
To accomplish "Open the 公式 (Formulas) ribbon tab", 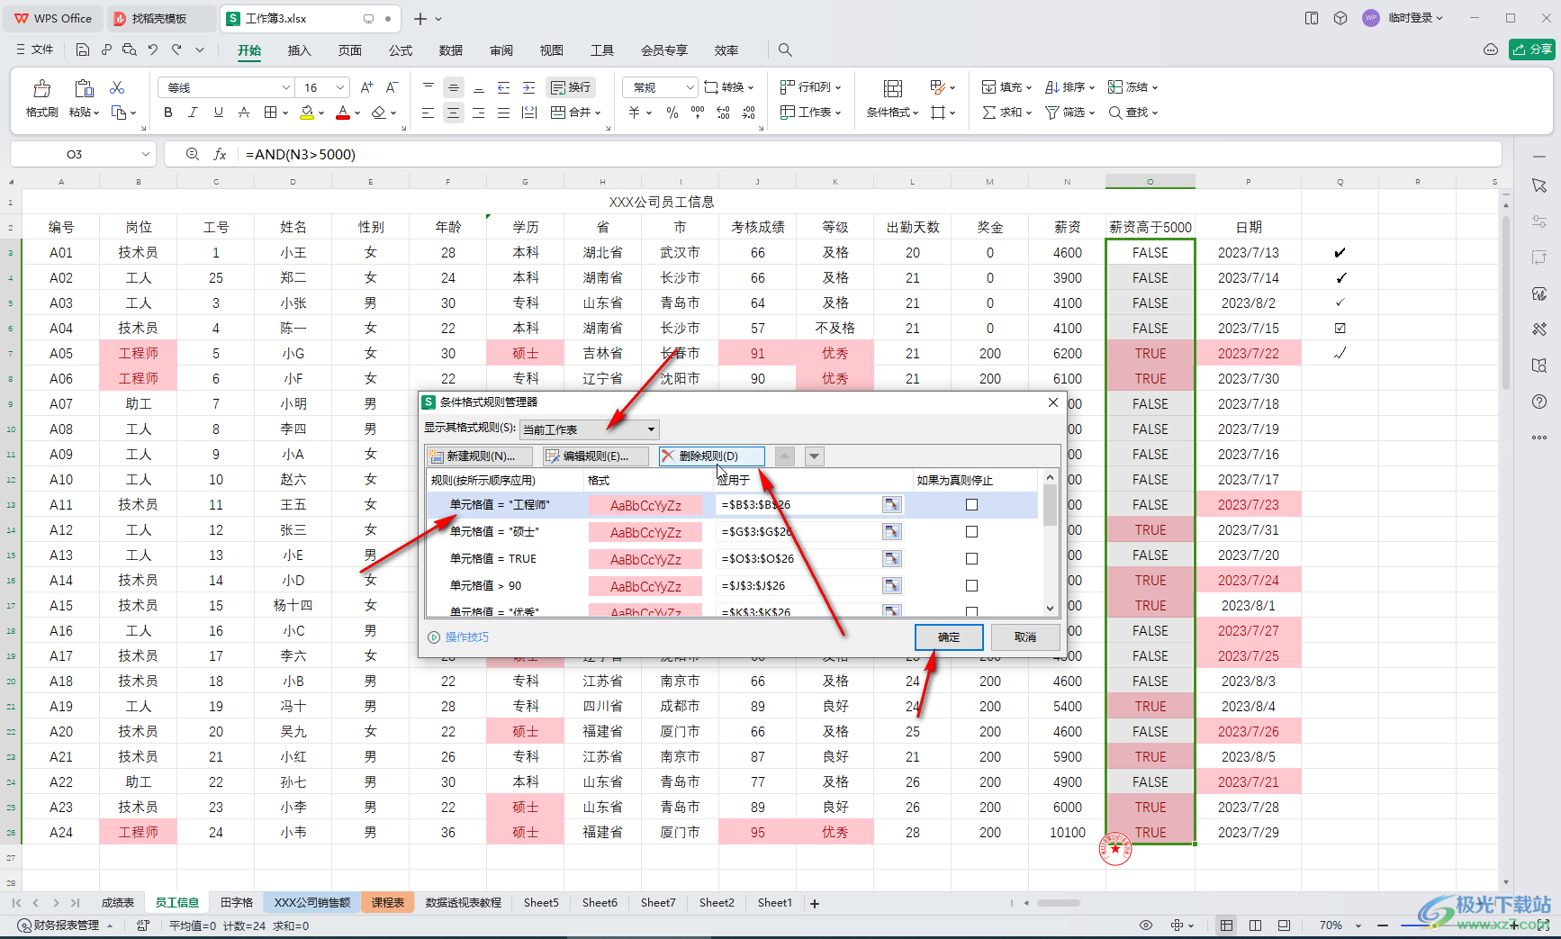I will click(x=401, y=50).
